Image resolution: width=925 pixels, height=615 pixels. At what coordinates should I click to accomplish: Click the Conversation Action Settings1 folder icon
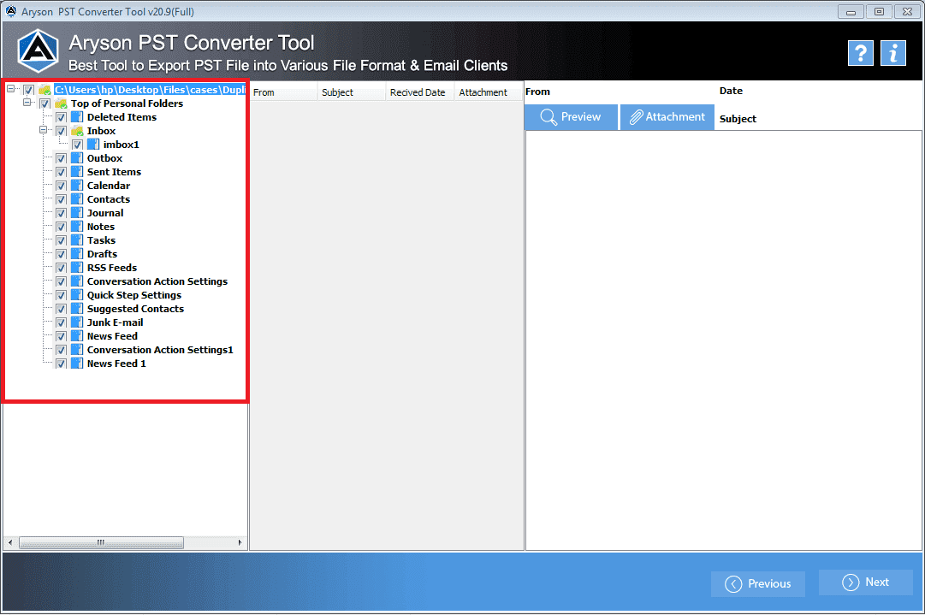point(77,350)
